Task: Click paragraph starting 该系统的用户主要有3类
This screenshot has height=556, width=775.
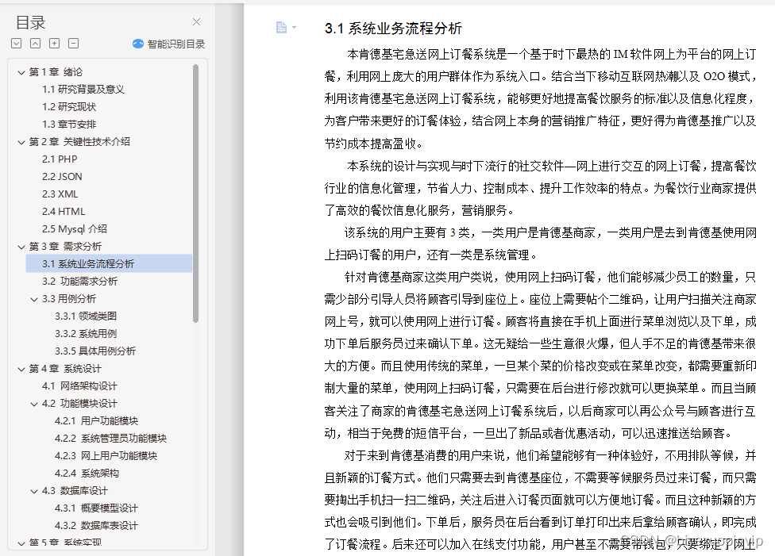Action: 540,243
